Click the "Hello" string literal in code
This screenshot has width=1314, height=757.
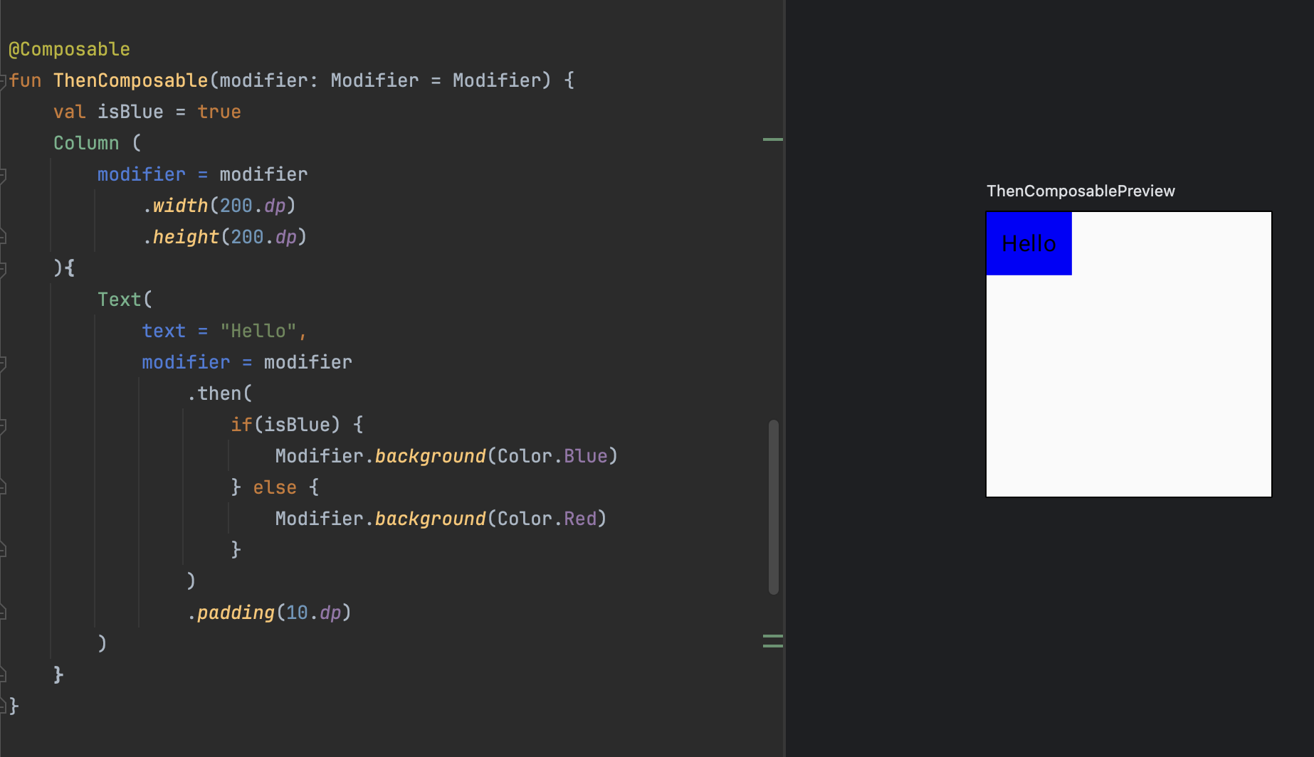(258, 331)
